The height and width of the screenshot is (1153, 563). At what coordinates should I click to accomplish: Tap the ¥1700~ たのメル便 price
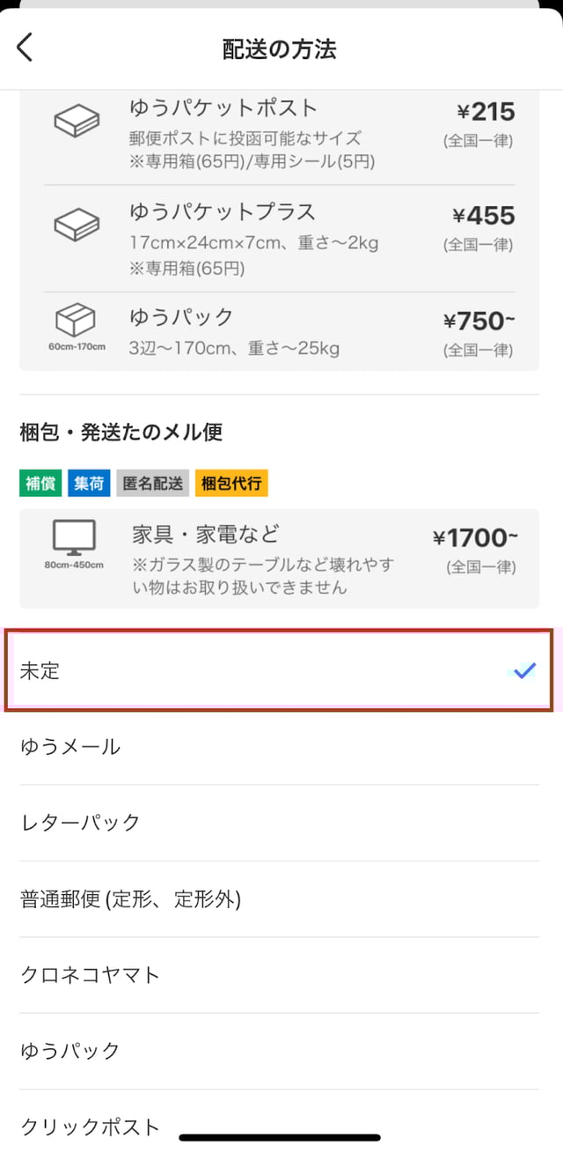[475, 537]
